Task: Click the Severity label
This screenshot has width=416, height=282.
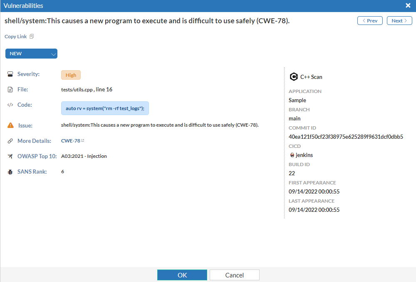Action: 28,74
